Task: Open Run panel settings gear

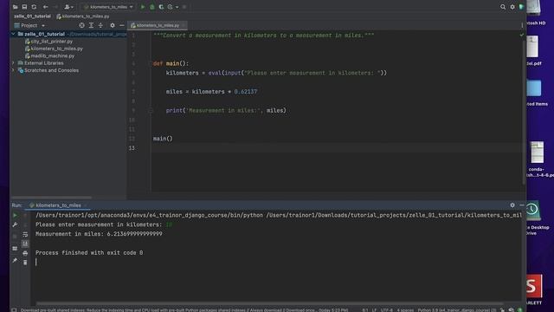Action: tap(512, 205)
